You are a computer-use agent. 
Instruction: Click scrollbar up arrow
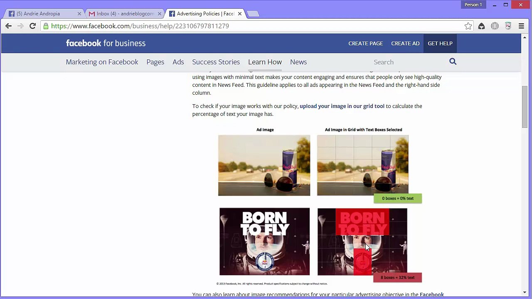click(525, 38)
